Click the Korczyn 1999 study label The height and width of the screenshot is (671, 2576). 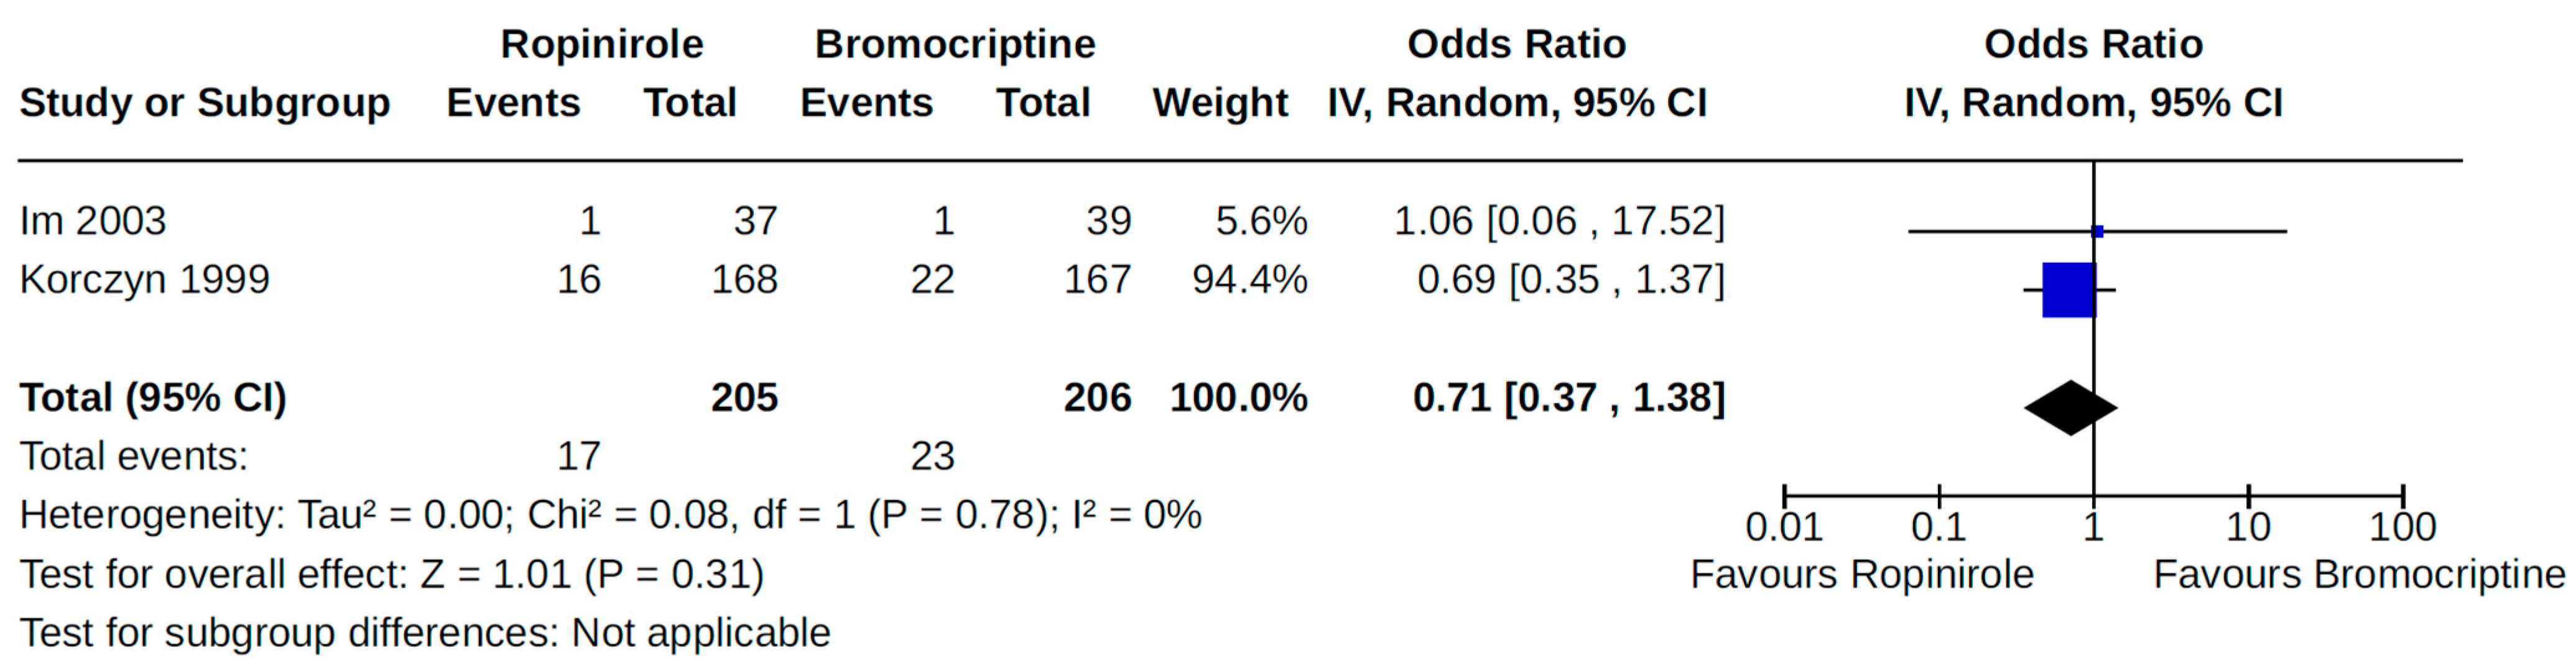(145, 280)
